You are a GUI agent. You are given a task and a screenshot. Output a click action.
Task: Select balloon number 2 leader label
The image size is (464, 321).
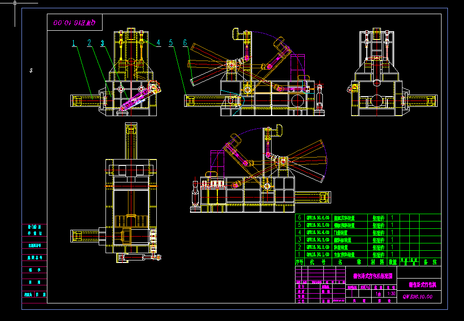click(x=89, y=43)
